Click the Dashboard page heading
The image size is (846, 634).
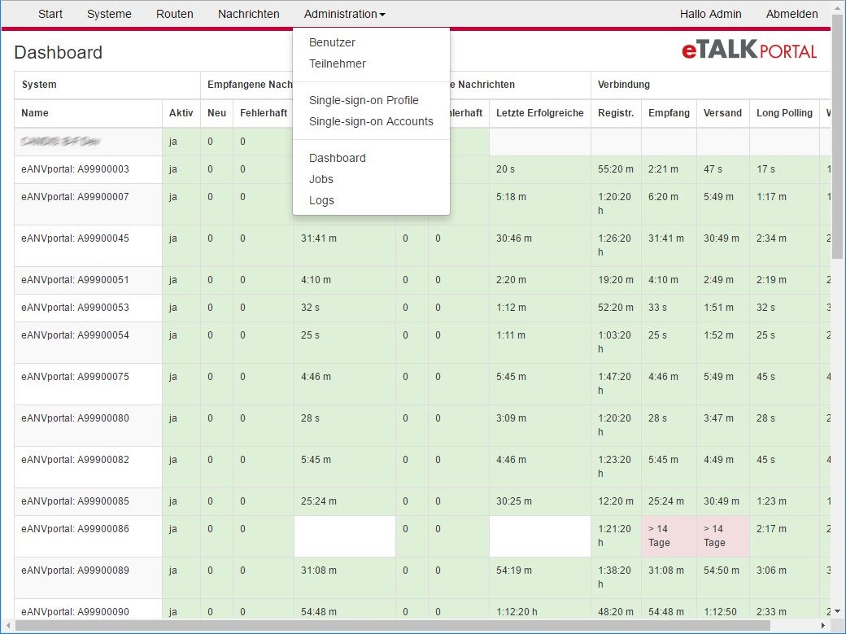point(59,52)
